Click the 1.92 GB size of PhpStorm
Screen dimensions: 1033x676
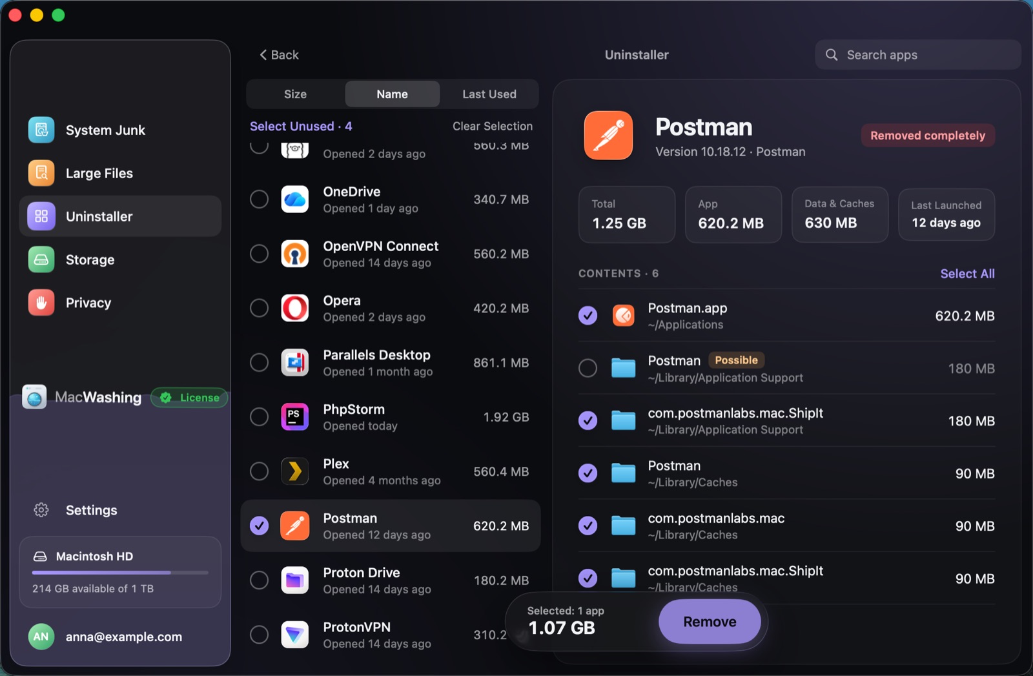[x=506, y=417]
